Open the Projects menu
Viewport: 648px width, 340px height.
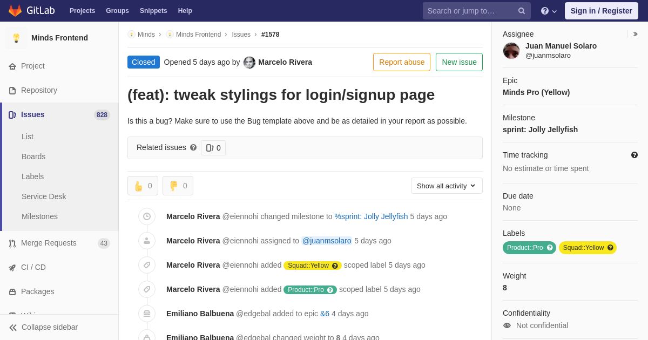click(82, 11)
